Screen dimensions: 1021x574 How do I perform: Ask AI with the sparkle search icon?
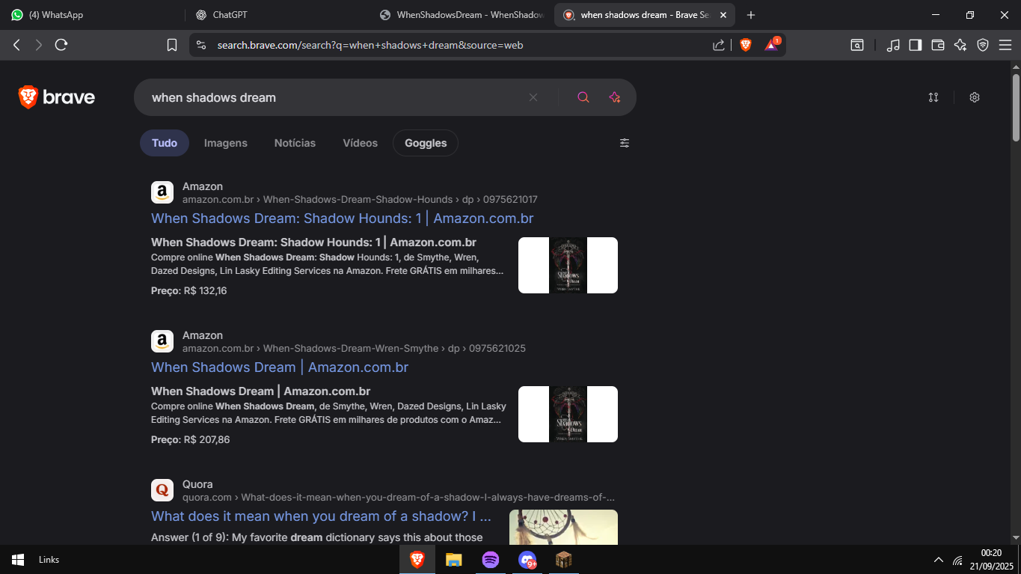pos(615,97)
